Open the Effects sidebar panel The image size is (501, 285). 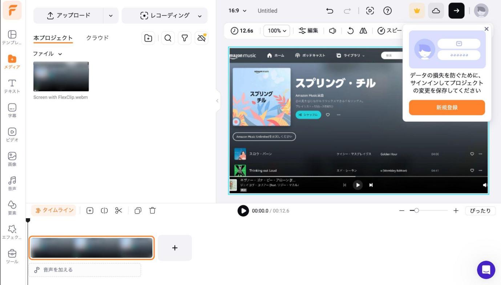(12, 232)
